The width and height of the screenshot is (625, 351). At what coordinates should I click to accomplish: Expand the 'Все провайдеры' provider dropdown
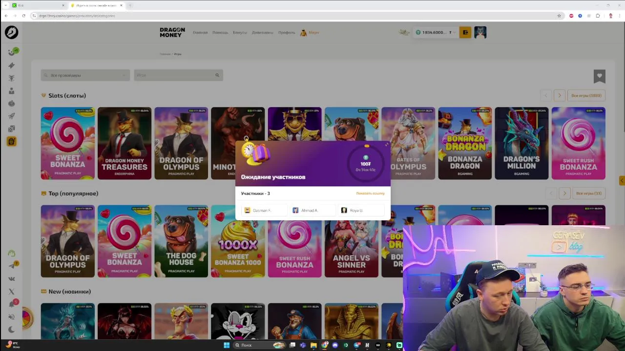pos(85,75)
